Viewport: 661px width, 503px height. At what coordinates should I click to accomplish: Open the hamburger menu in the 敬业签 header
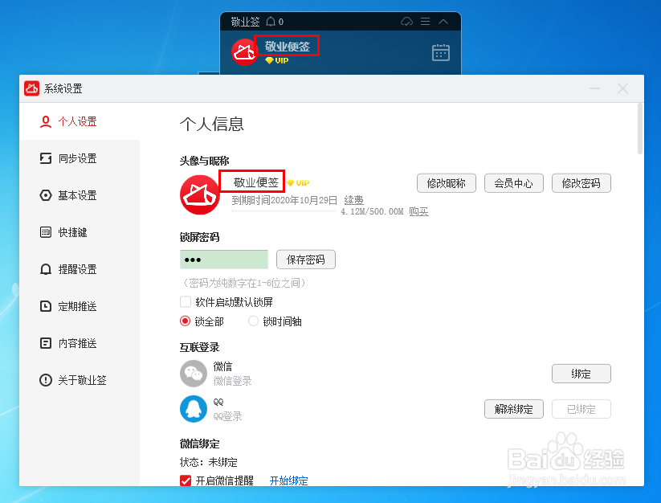click(x=425, y=21)
